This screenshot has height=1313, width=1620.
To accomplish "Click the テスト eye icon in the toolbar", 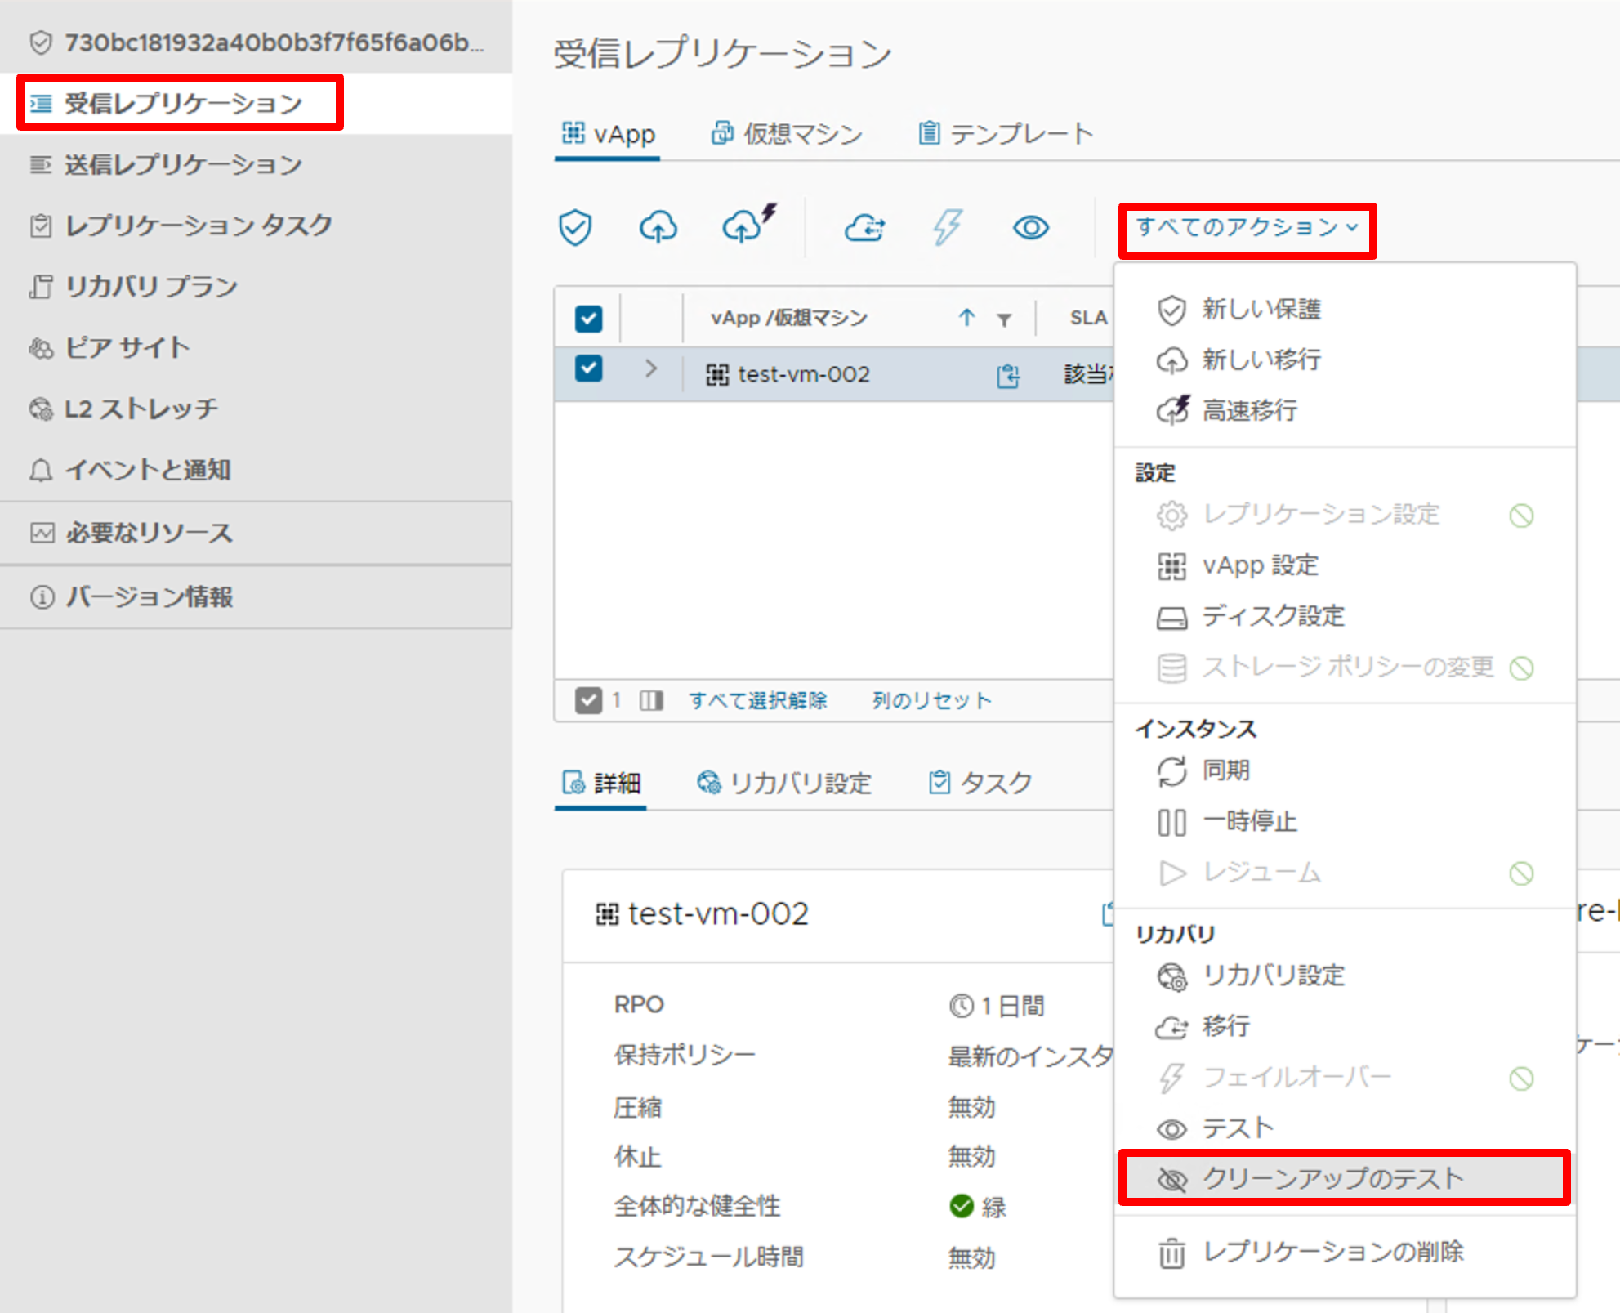I will [x=1031, y=227].
